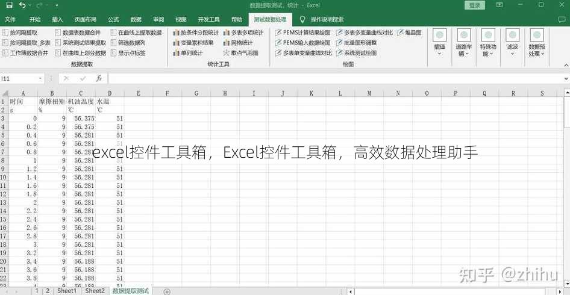Click the vertical scrollbar down arrow
The image size is (570, 295).
tap(566, 283)
